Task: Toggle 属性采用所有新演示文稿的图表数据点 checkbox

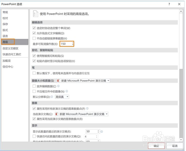Action: [34, 108]
